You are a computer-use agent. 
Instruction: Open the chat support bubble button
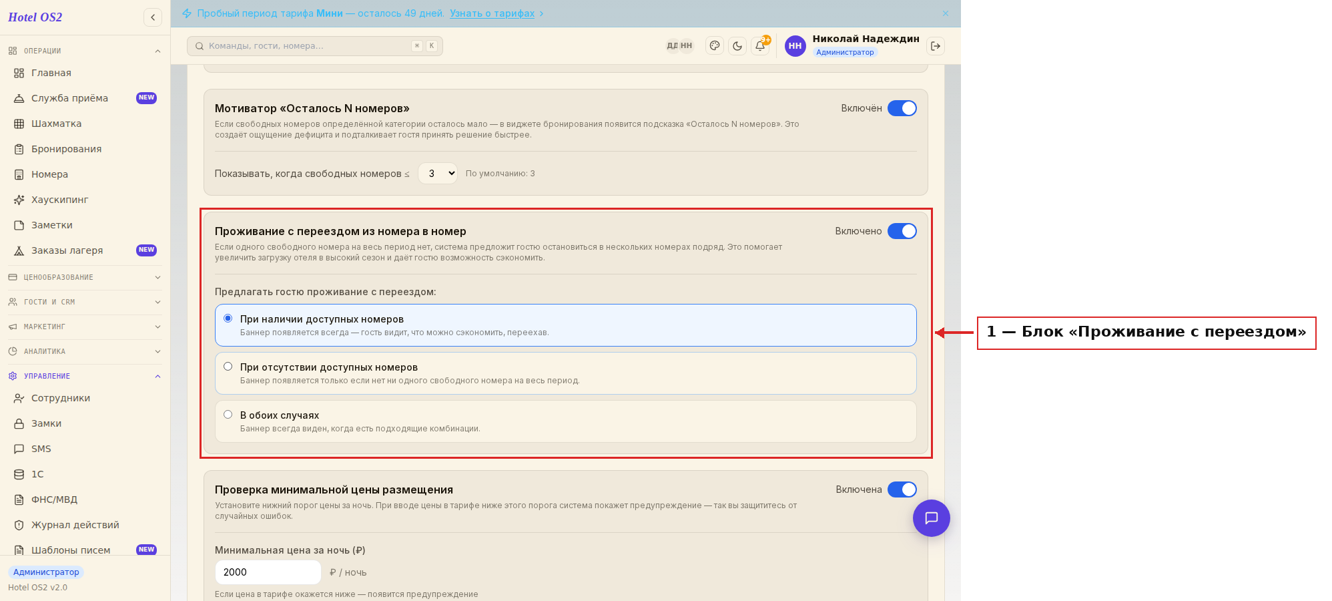[932, 518]
